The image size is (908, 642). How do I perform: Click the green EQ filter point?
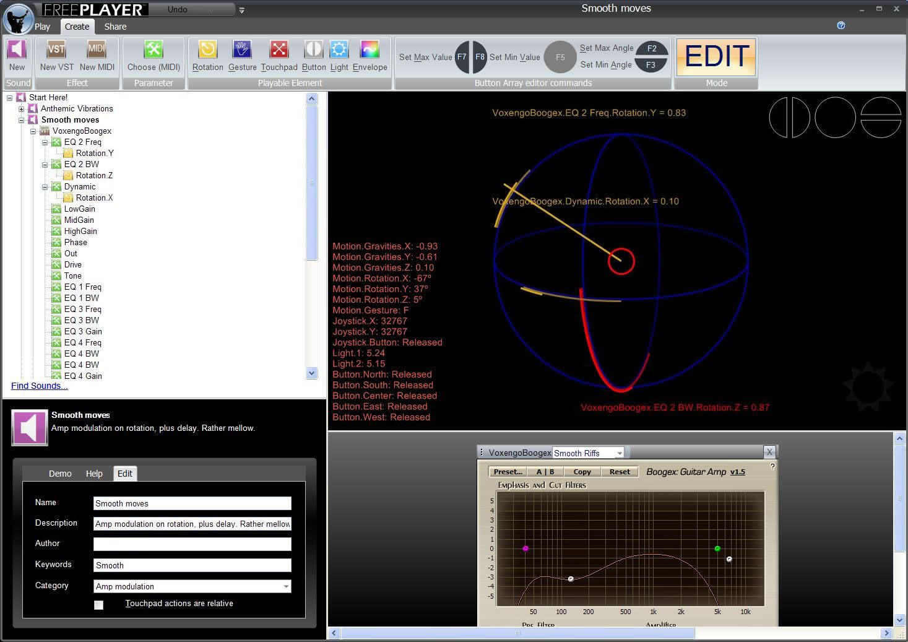point(717,549)
